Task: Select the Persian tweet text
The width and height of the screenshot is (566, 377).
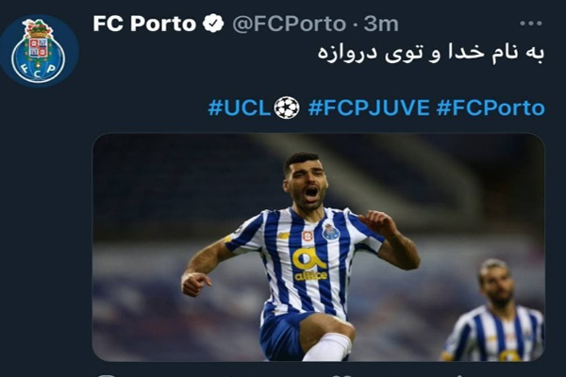Action: pyautogui.click(x=431, y=53)
